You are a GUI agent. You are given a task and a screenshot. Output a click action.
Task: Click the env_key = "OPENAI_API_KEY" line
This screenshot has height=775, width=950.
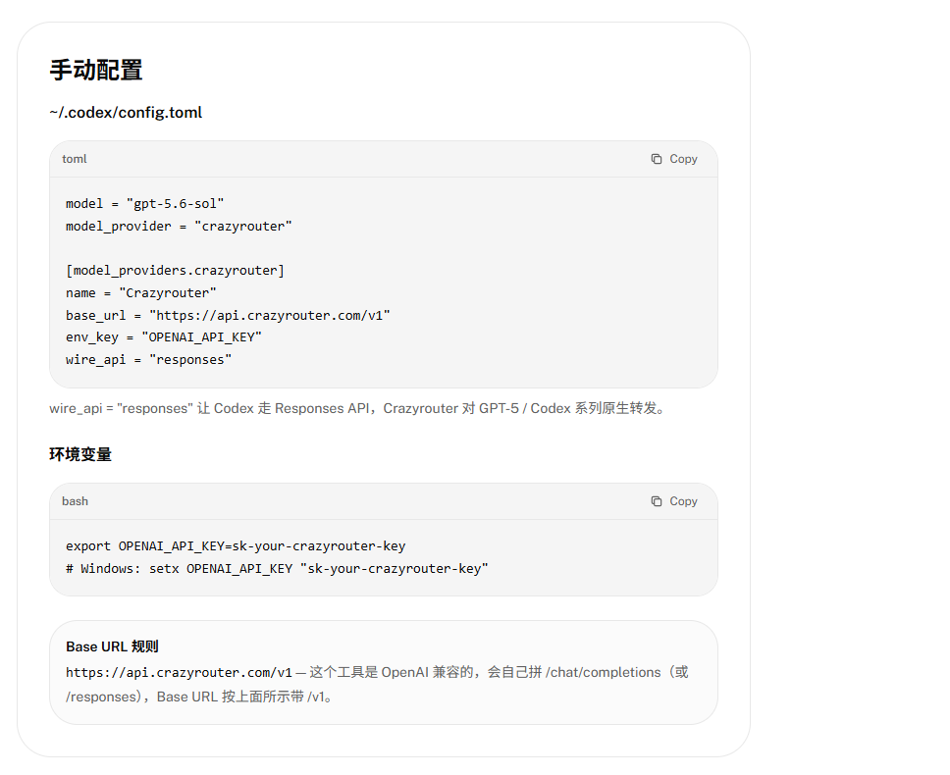tap(164, 337)
